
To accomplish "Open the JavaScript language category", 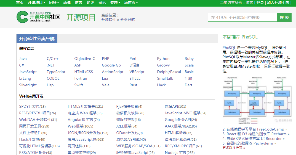I will click(x=28, y=72).
